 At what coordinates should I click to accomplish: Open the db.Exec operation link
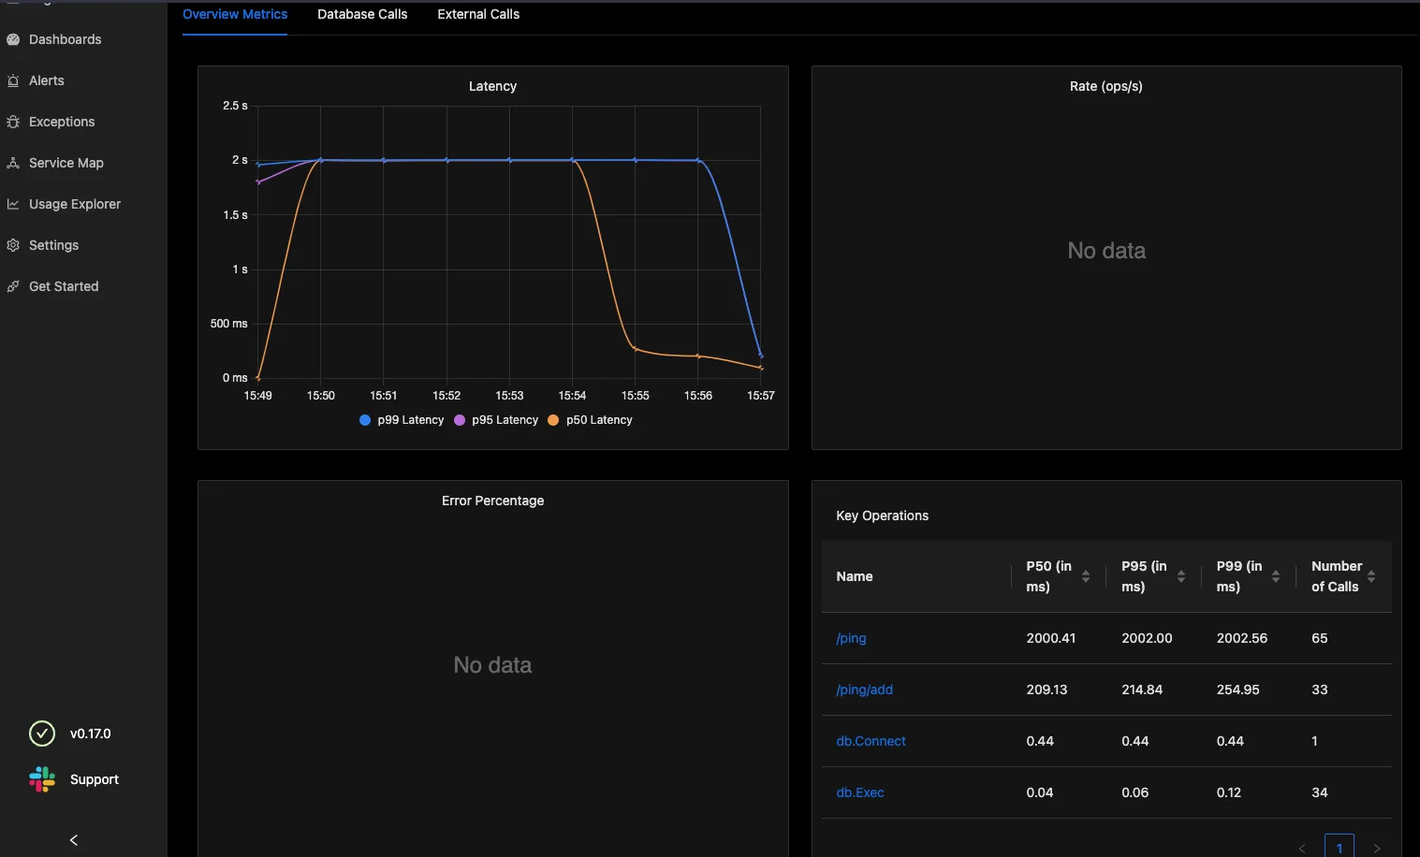pyautogui.click(x=859, y=792)
